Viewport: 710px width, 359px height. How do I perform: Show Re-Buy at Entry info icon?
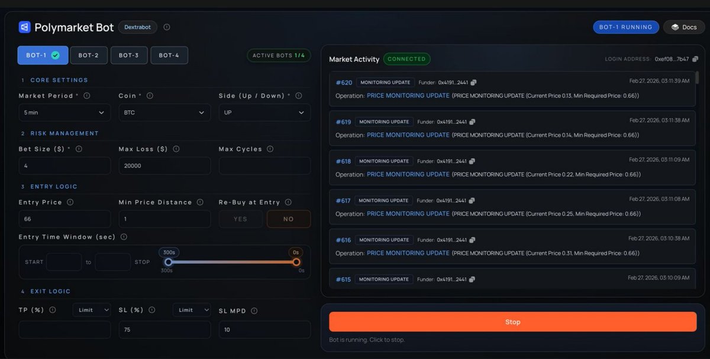pos(288,202)
